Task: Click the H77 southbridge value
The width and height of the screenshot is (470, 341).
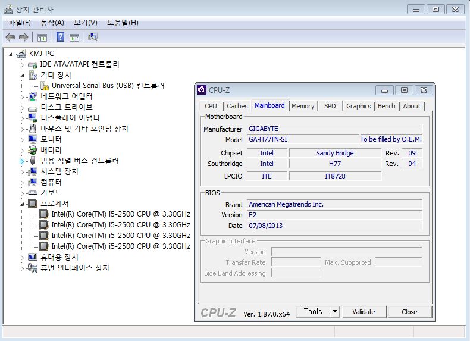Action: 335,164
